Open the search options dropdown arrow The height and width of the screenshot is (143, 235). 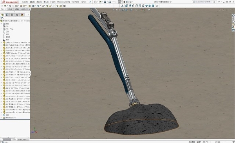coord(217,2)
